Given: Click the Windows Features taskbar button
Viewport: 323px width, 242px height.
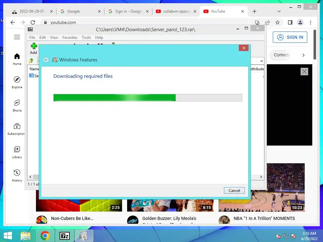Looking at the screenshot, I should [x=84, y=236].
